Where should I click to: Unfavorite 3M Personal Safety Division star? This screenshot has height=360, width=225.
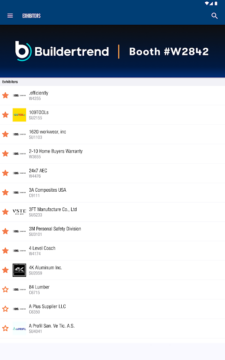[5, 231]
